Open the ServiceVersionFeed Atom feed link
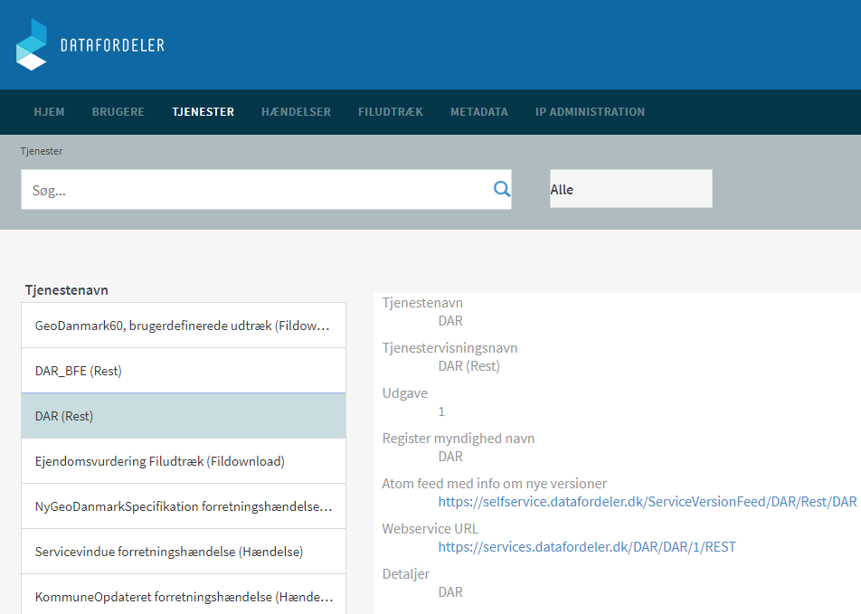The height and width of the screenshot is (614, 861). (x=648, y=501)
